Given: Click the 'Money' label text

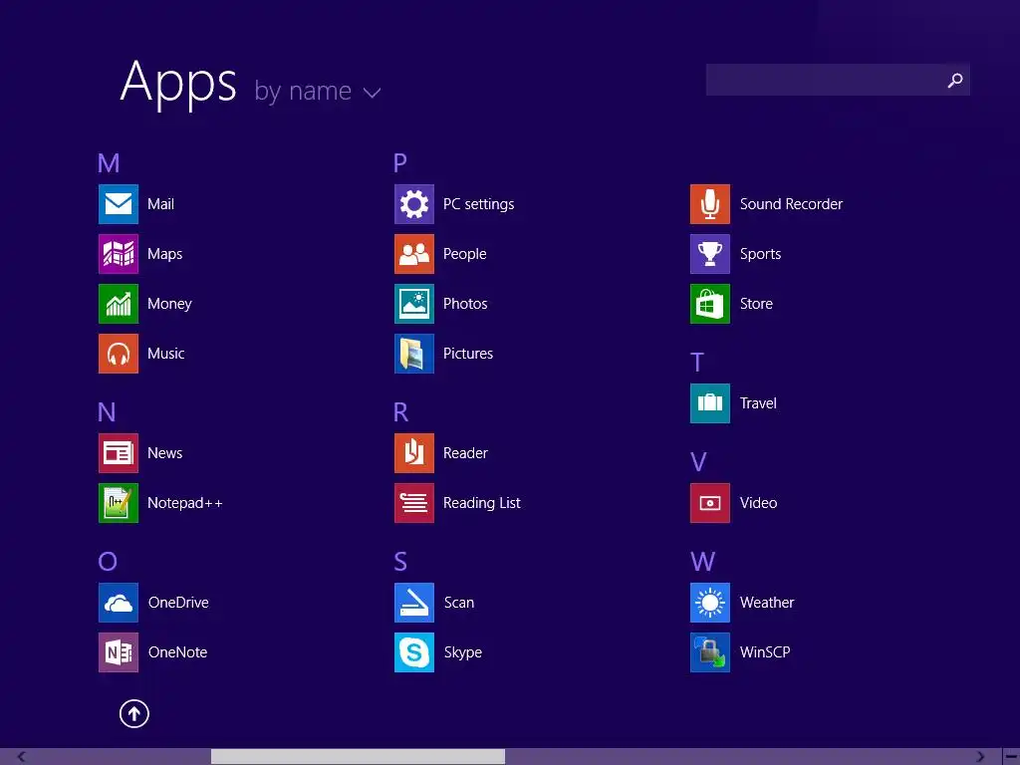Looking at the screenshot, I should (169, 305).
